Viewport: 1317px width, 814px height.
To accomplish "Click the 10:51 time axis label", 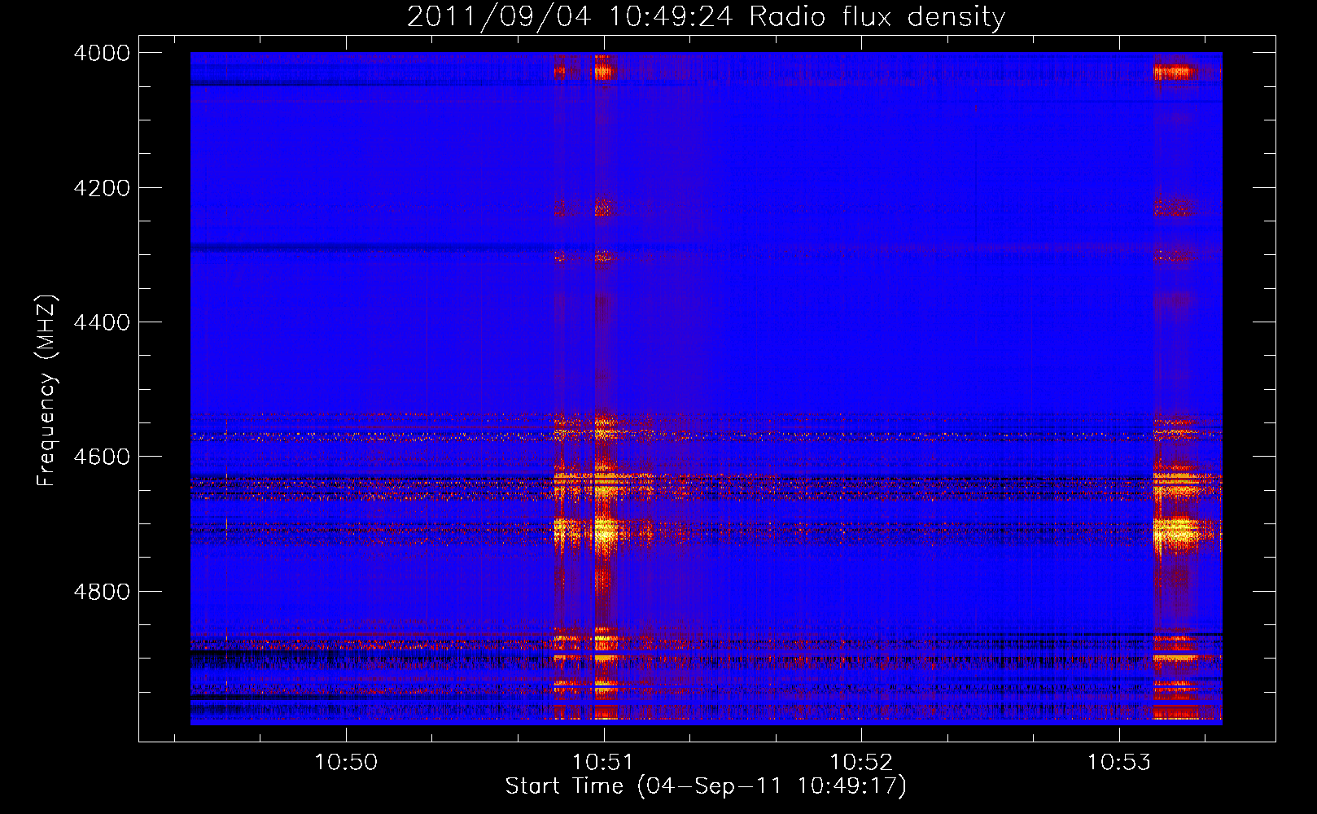I will click(603, 763).
